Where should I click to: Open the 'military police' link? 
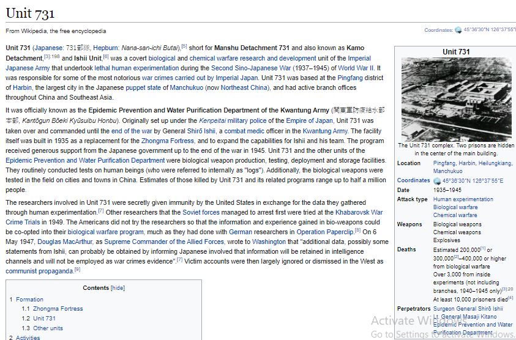[x=247, y=120]
